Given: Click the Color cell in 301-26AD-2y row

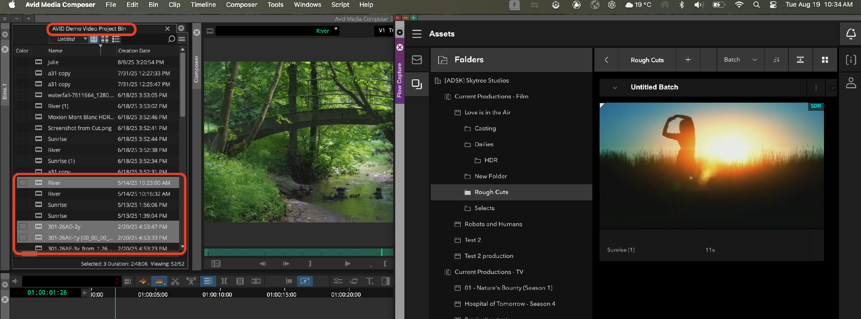Looking at the screenshot, I should pos(23,227).
